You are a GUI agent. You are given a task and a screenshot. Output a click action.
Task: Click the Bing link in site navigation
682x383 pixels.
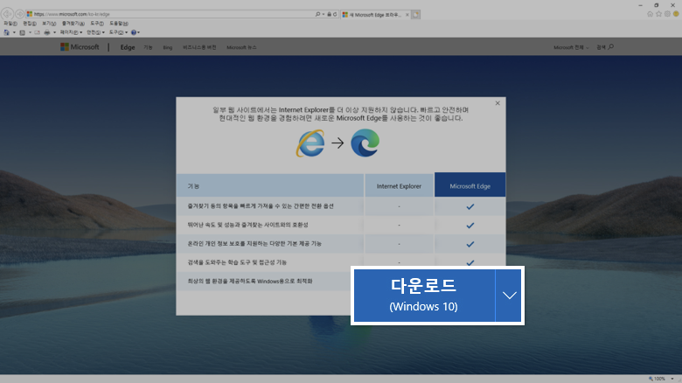[x=167, y=47]
